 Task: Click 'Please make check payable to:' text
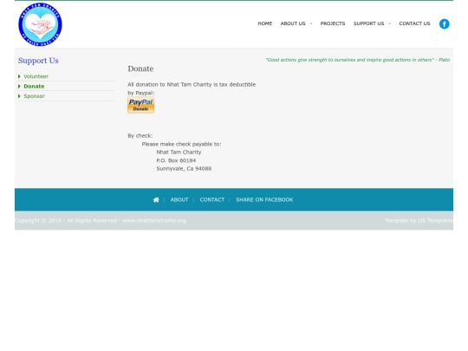point(181,144)
